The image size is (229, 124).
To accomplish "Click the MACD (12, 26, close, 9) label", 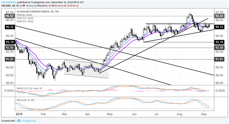I will click(29, 88).
